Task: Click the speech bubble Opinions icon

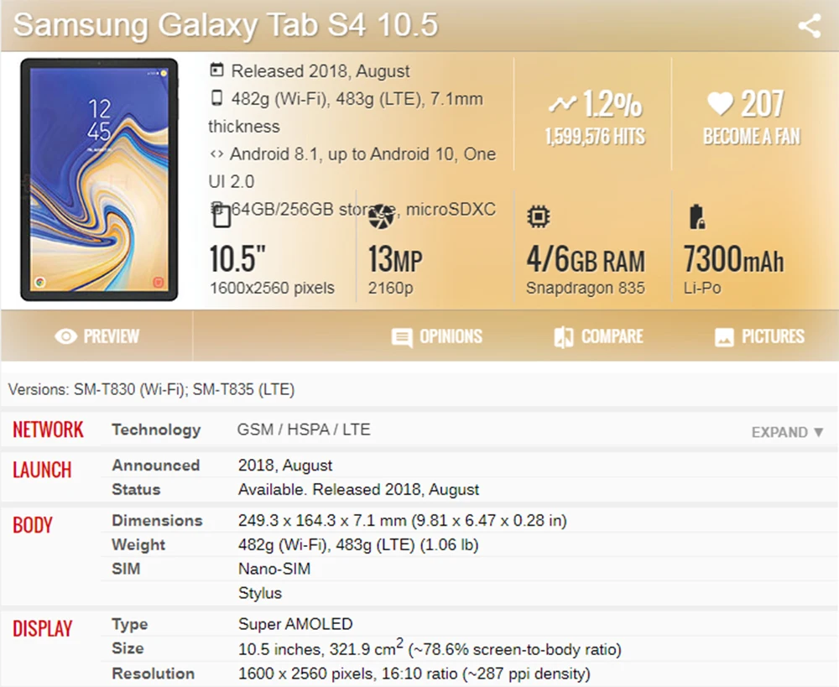Action: coord(402,337)
